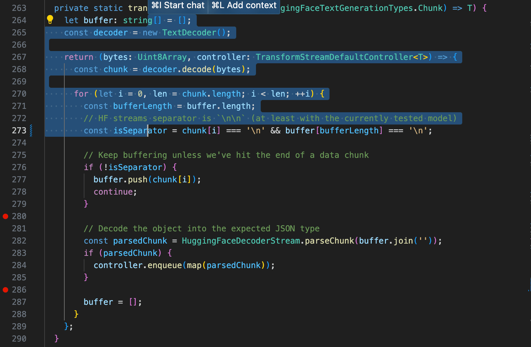Image resolution: width=531 pixels, height=347 pixels.
Task: Click 'bufferLength' declaration on line 271
Action: [x=143, y=106]
